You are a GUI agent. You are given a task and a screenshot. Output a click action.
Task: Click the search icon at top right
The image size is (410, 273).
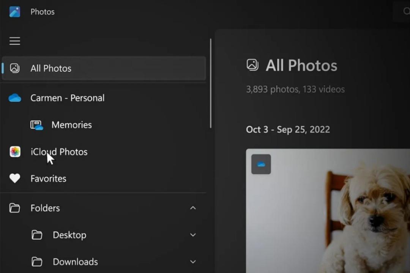(x=406, y=11)
